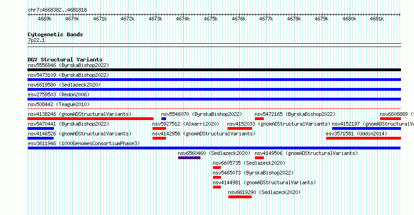
Task: Click chr7:4668382..4681818 region label
Action: 57,10
